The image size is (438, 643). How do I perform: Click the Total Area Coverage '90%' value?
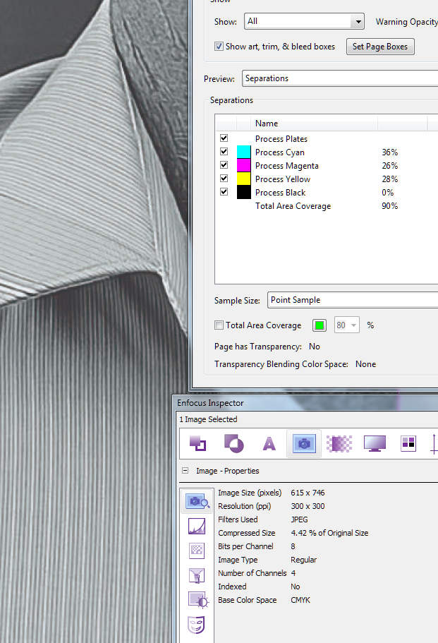tap(389, 206)
